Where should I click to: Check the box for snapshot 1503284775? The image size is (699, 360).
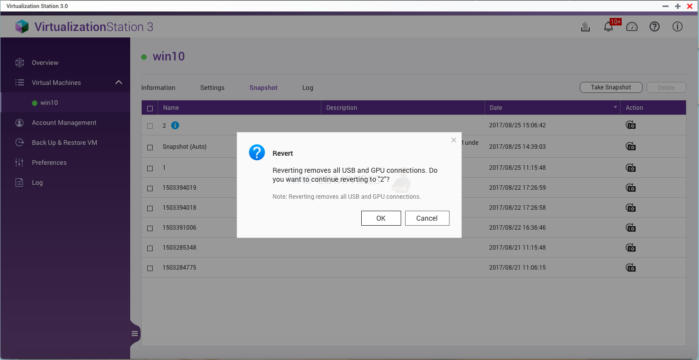[150, 268]
